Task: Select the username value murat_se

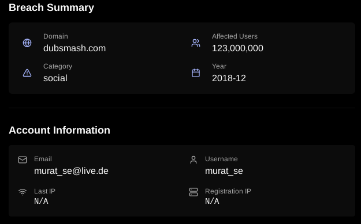Action: (224, 171)
